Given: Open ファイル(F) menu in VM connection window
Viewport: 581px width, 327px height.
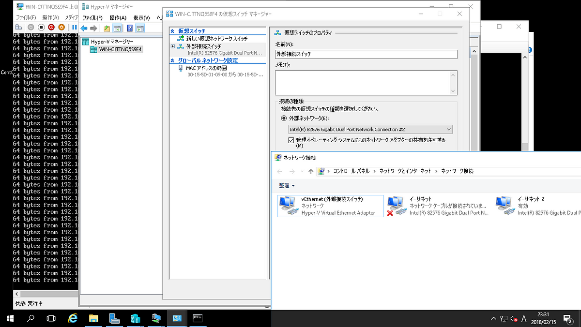Looking at the screenshot, I should 26,17.
